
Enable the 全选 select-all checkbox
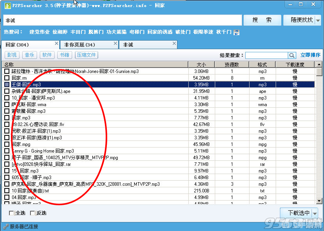point(11,213)
